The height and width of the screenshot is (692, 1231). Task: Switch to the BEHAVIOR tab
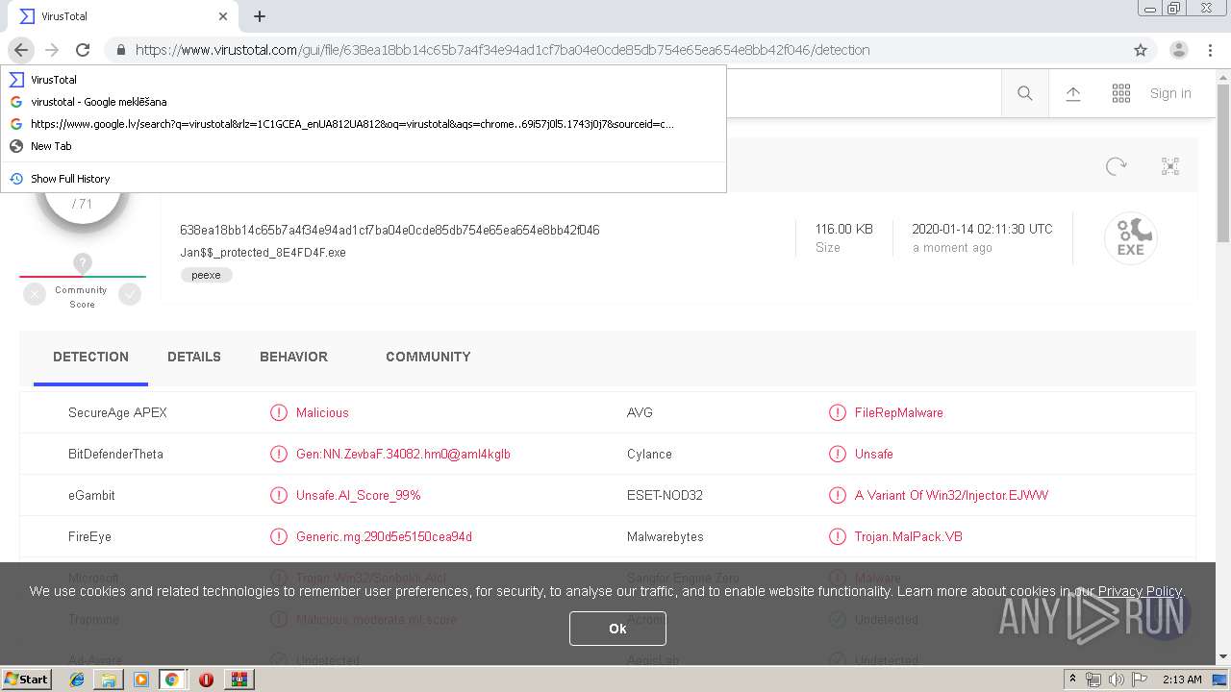pyautogui.click(x=293, y=357)
